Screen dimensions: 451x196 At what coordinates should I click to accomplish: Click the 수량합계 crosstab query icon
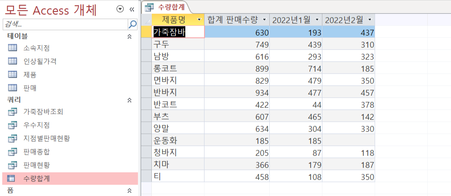point(13,179)
